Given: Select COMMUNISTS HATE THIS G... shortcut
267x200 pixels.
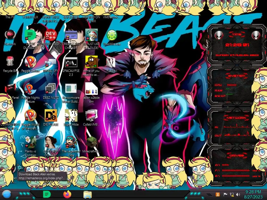Looking at the screenshot, I should pos(10,126).
